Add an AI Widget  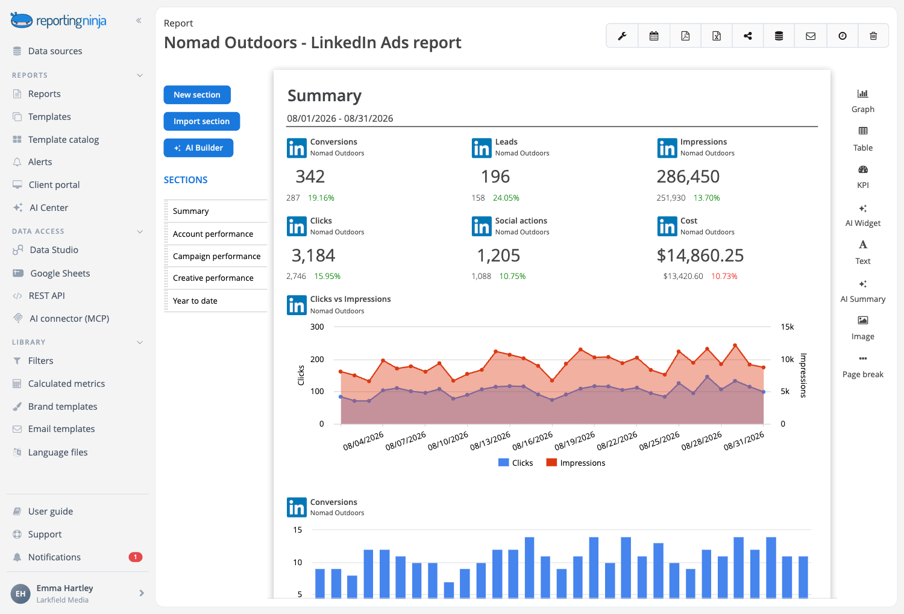pos(863,215)
